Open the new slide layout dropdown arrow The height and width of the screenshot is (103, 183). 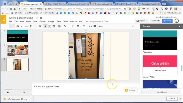pyautogui.click(x=14, y=26)
